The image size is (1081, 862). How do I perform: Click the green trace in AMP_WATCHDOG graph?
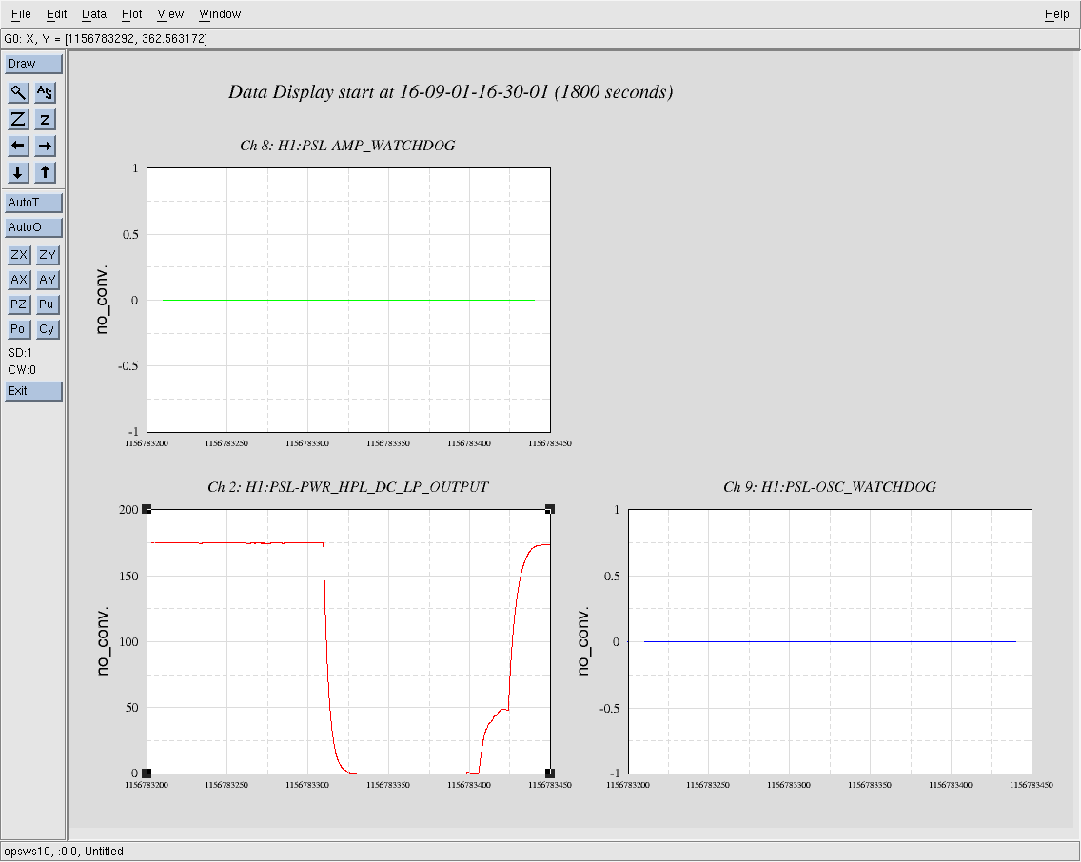348,301
